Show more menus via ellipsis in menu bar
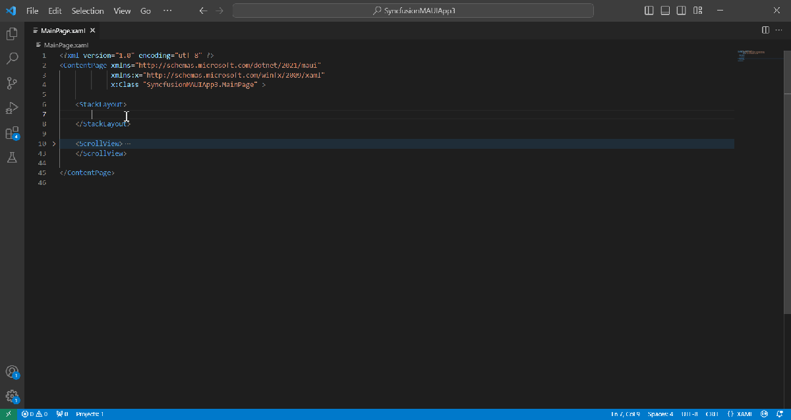 pos(167,11)
